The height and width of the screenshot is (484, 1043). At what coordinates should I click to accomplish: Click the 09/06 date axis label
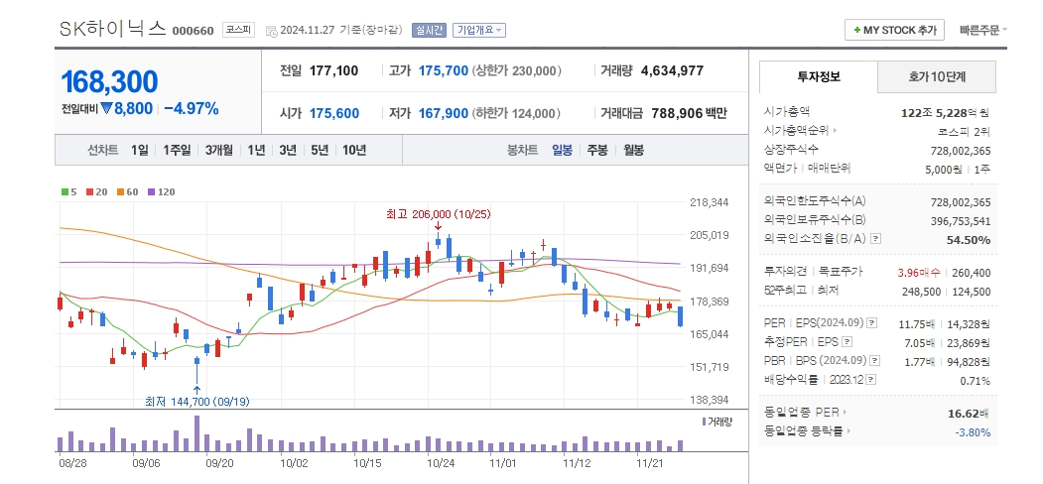point(146,462)
